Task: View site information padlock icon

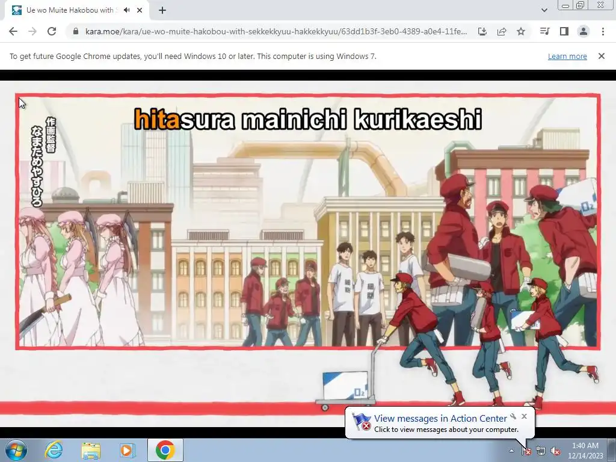Action: tap(76, 31)
